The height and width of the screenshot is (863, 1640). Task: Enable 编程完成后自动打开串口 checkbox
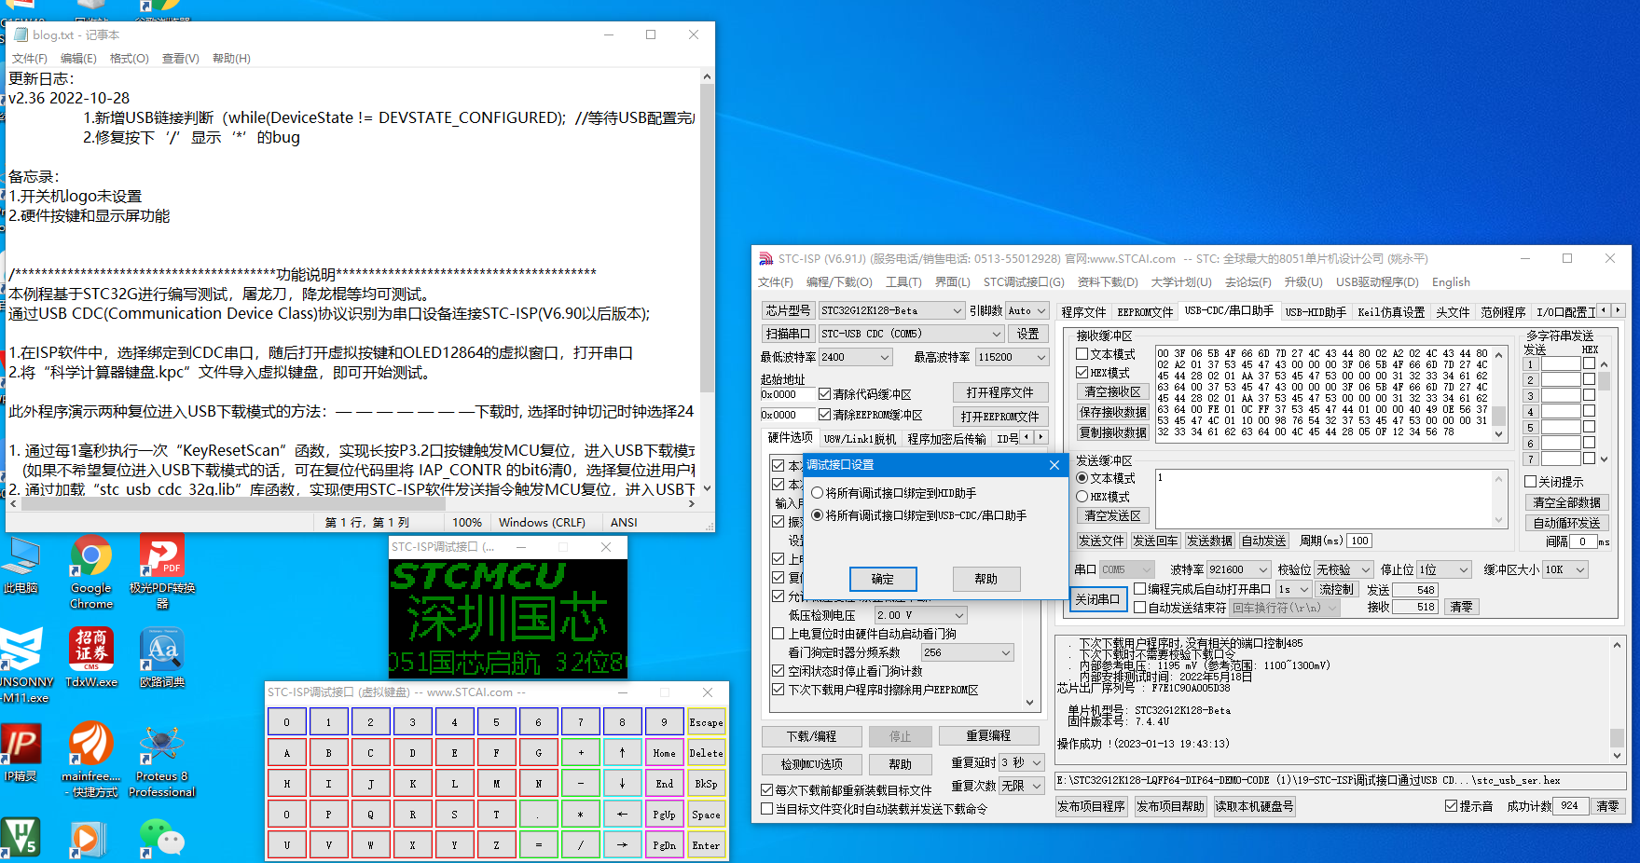(x=1202, y=589)
